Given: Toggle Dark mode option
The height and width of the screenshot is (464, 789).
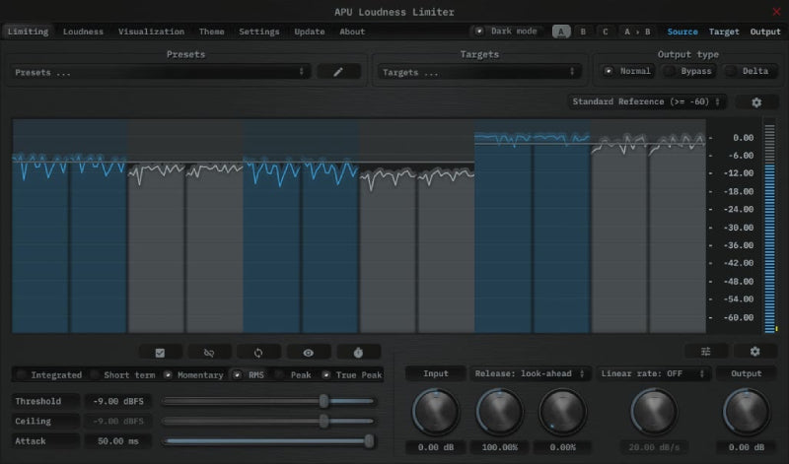Looking at the screenshot, I should coord(507,32).
